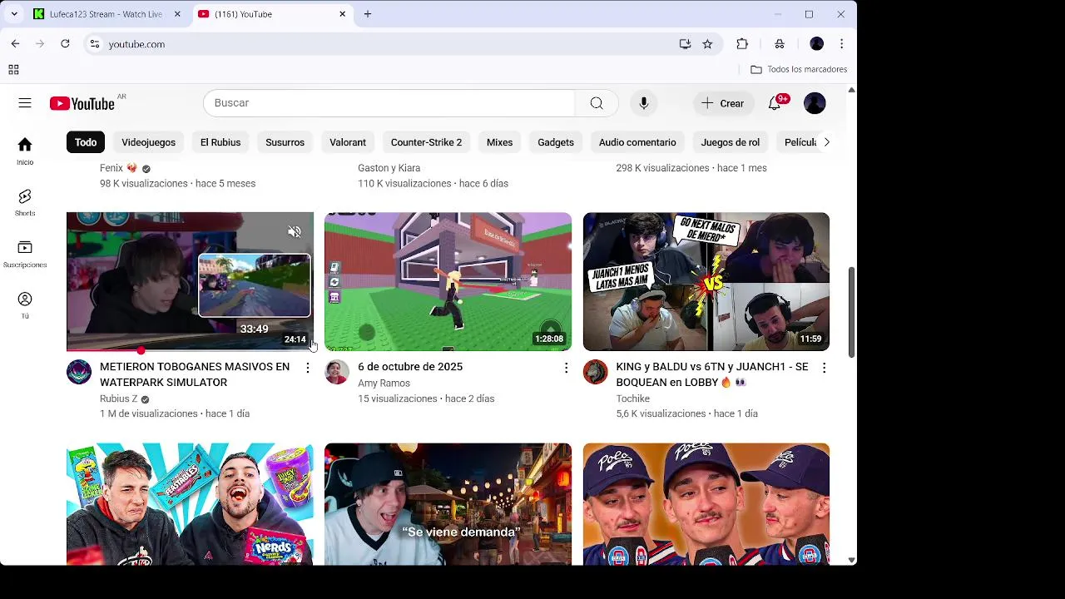The width and height of the screenshot is (1065, 599).
Task: Open options for 6 de octubre video
Action: 566,368
